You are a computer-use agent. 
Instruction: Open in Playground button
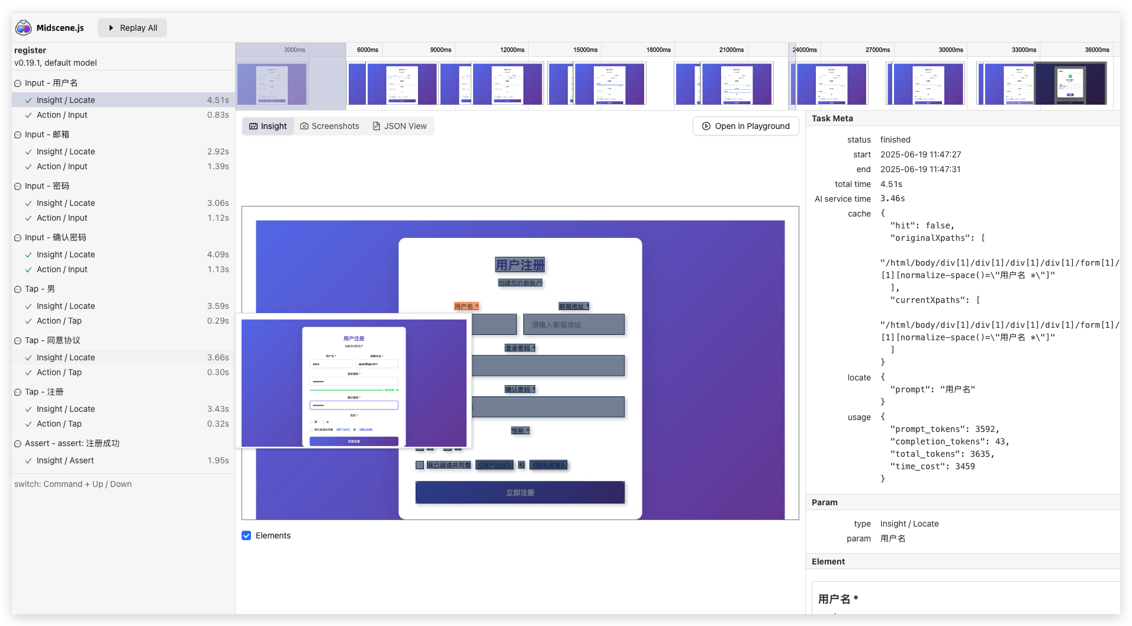[745, 126]
